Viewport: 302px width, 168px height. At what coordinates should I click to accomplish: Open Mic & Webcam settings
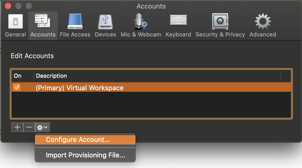tap(141, 26)
